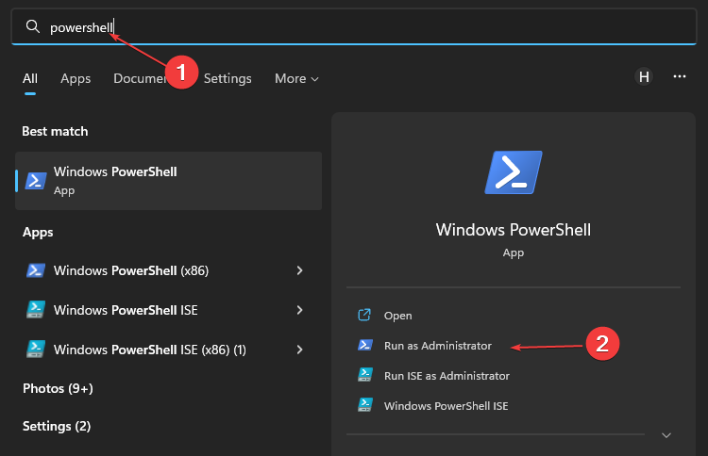Image resolution: width=708 pixels, height=456 pixels.
Task: Click the search box containing powershell
Action: point(354,26)
